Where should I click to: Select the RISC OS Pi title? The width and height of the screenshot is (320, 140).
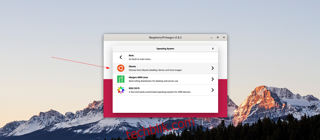point(135,88)
